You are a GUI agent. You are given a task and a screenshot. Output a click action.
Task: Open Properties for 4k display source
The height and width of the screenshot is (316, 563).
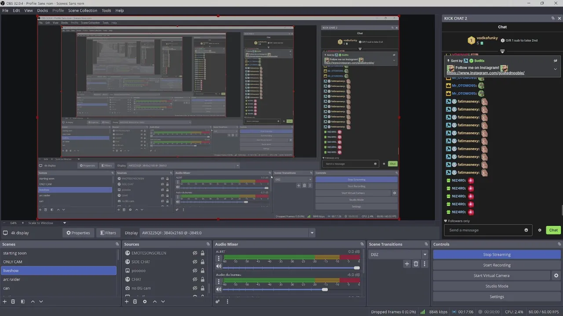click(78, 233)
